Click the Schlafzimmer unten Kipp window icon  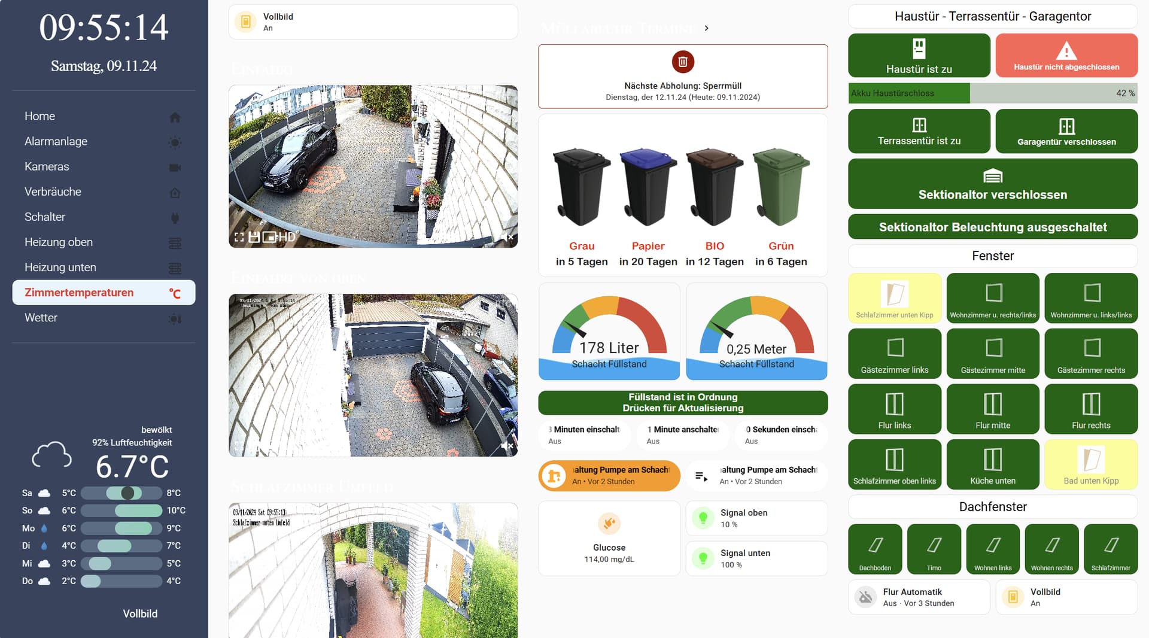pyautogui.click(x=894, y=293)
